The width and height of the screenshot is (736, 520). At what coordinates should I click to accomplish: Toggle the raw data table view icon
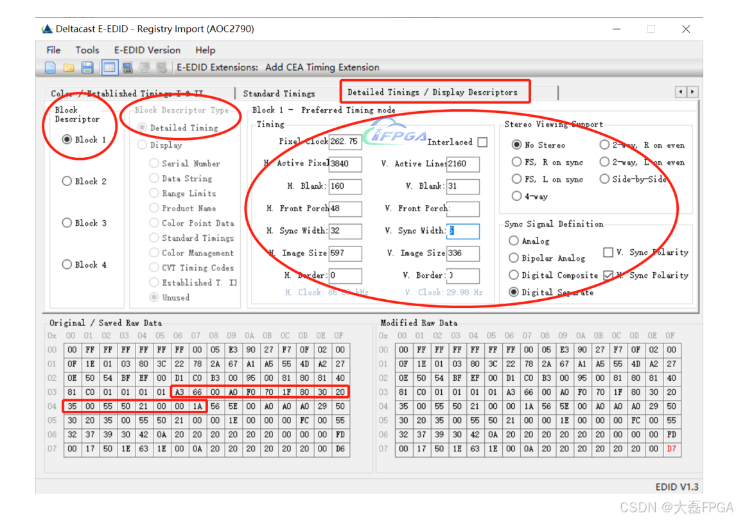tap(109, 67)
